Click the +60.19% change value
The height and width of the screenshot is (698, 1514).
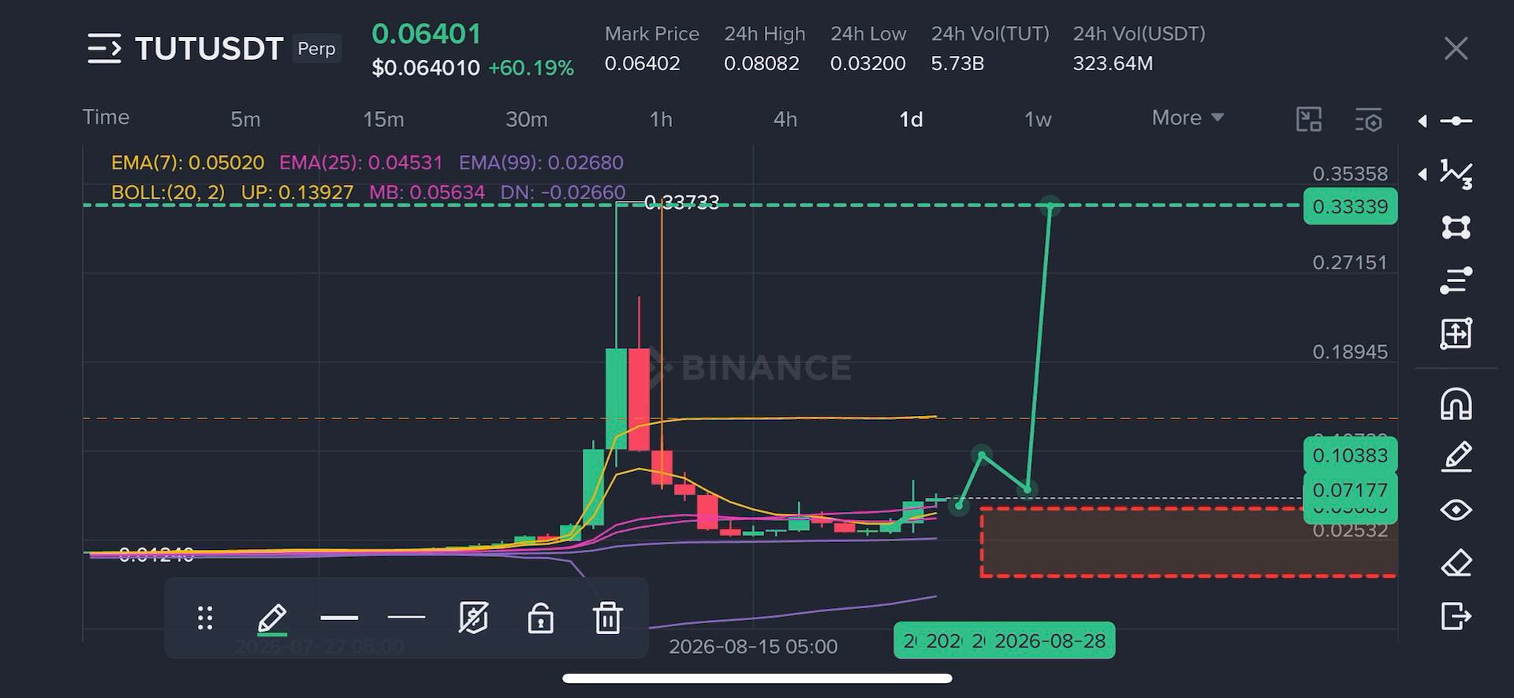point(531,68)
